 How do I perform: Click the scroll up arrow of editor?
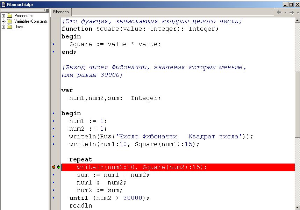(297, 20)
